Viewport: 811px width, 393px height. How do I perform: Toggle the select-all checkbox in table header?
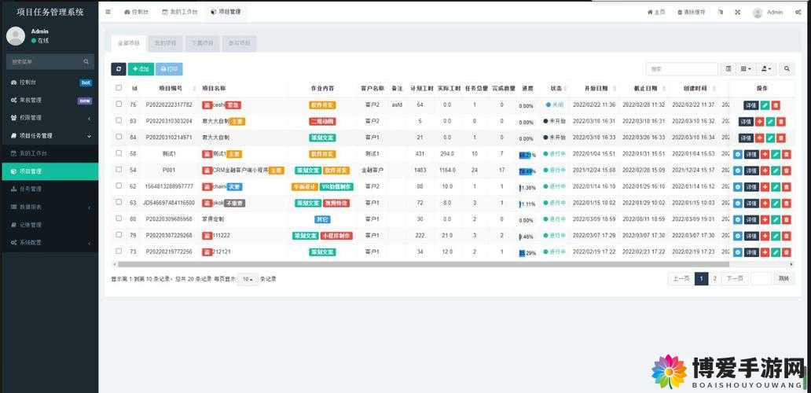click(119, 88)
